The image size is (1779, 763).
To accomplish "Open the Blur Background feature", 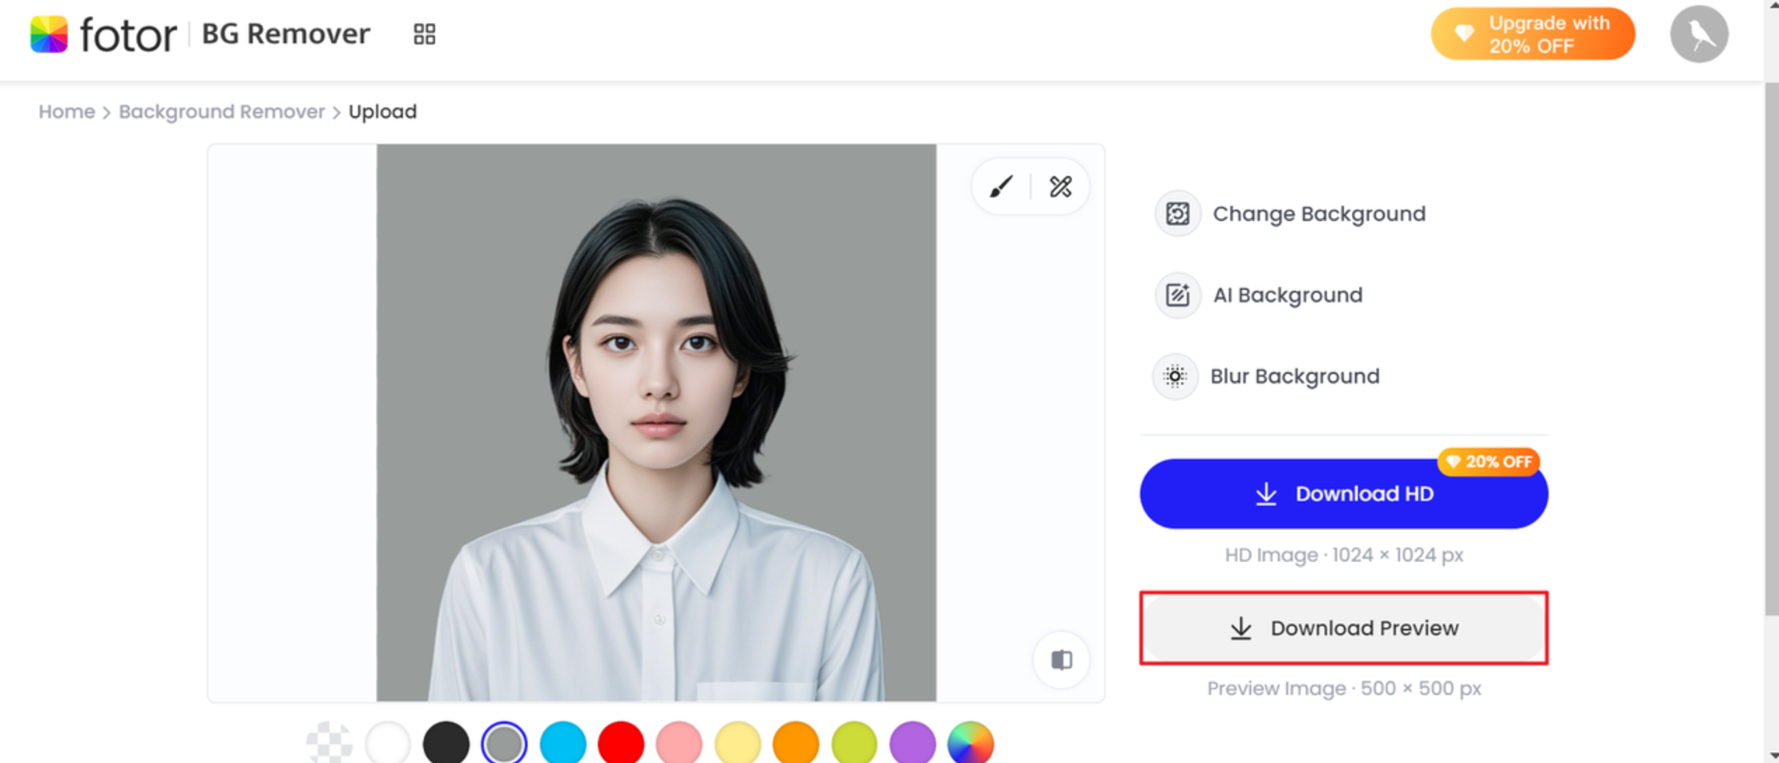I will 1294,376.
